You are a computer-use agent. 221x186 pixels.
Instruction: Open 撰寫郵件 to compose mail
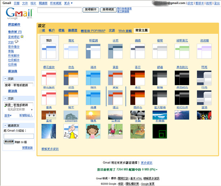14,25
